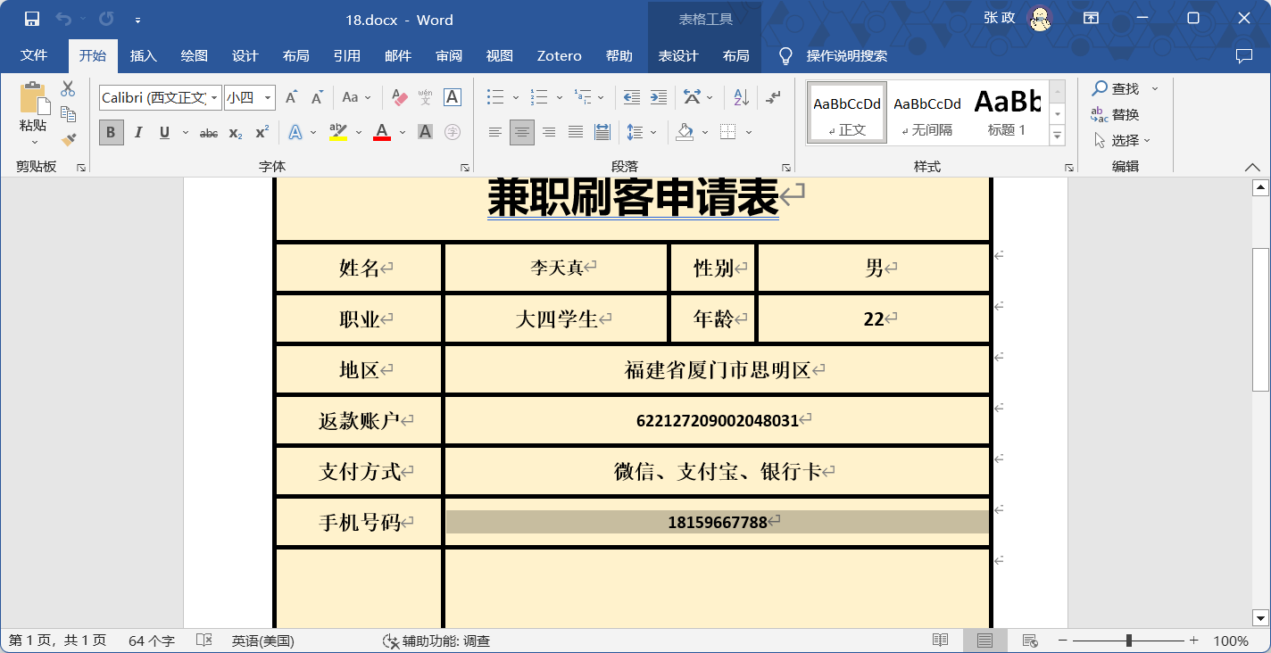Select the strikethrough icon

point(208,132)
